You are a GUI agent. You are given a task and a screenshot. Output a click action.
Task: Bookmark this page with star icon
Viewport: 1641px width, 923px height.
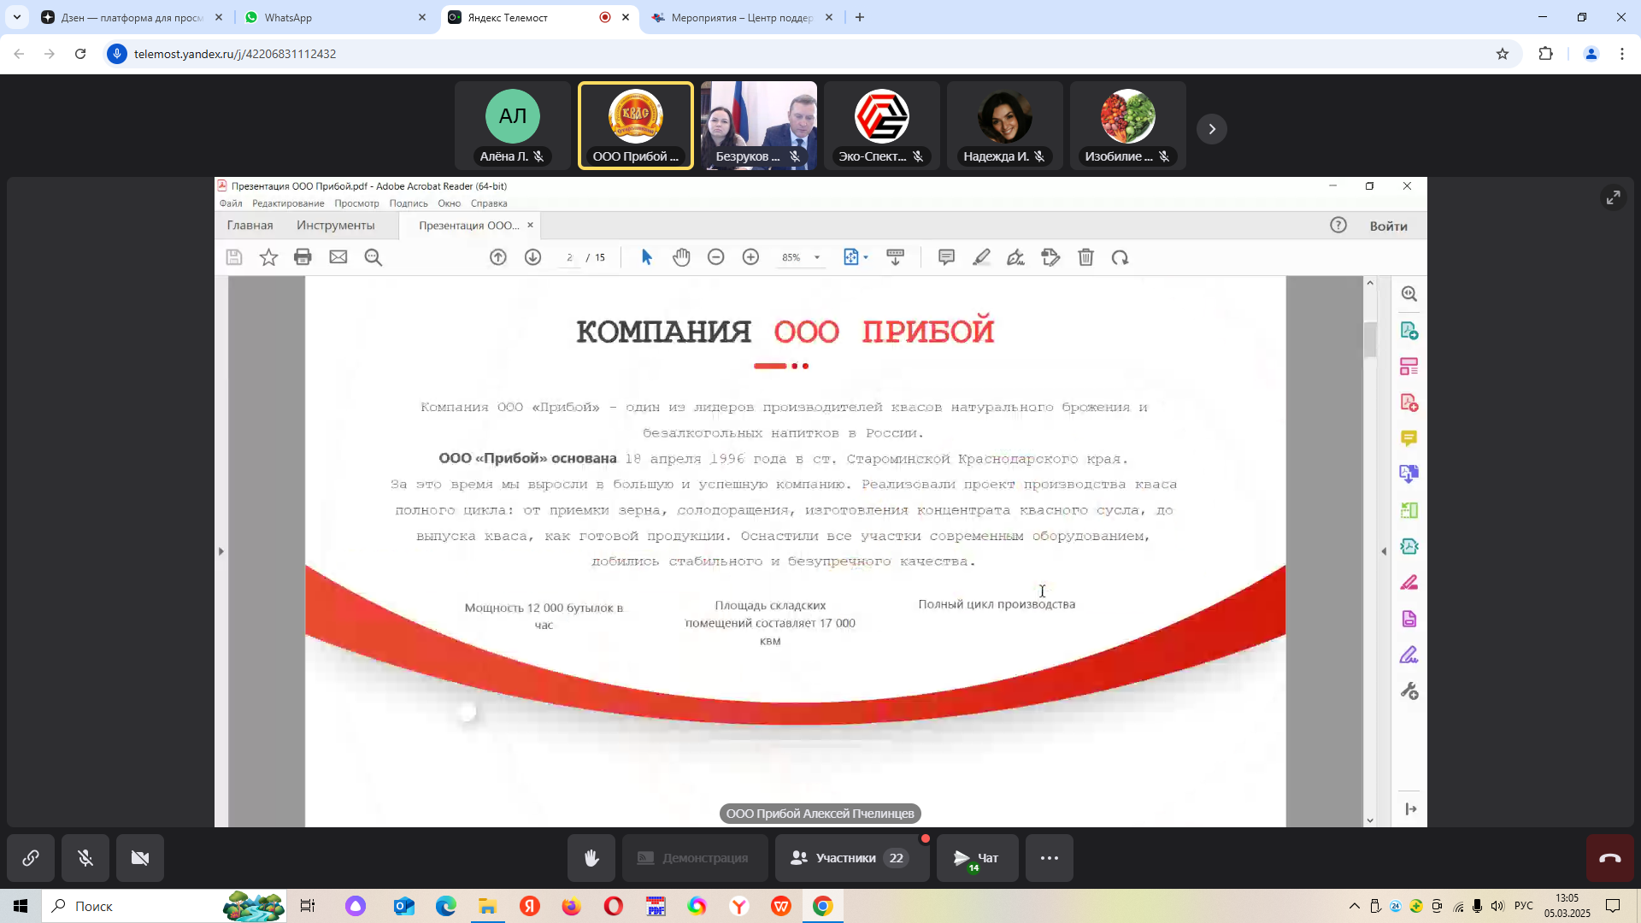pyautogui.click(x=1503, y=54)
